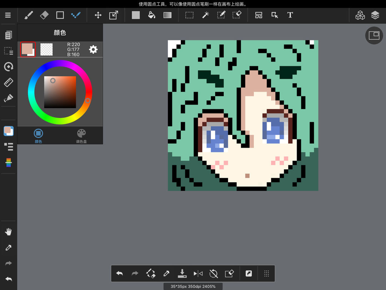
Task: Click undo in bottom toolbar
Action: click(x=119, y=273)
